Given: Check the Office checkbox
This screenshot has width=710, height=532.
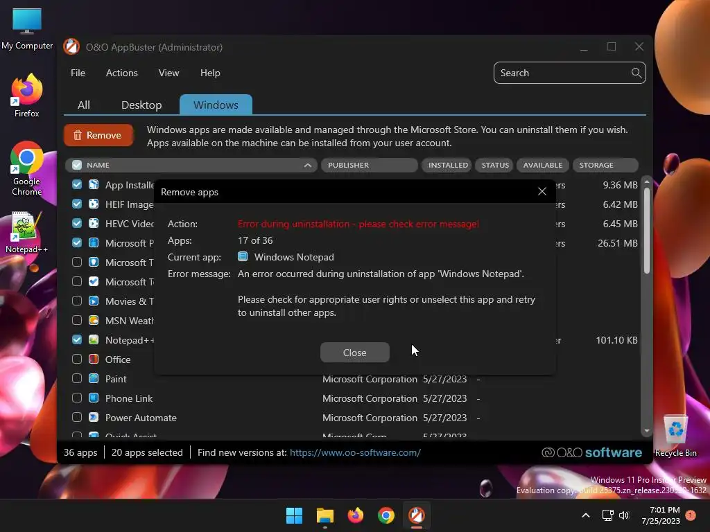Looking at the screenshot, I should pos(77,360).
